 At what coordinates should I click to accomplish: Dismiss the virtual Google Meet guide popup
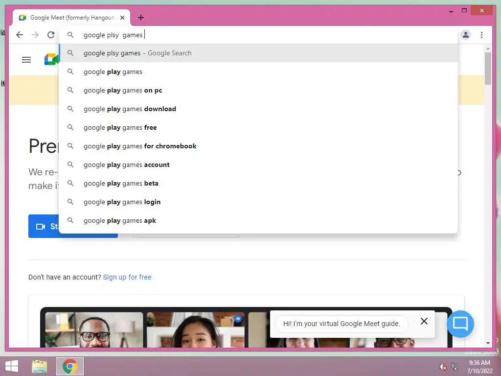[424, 321]
